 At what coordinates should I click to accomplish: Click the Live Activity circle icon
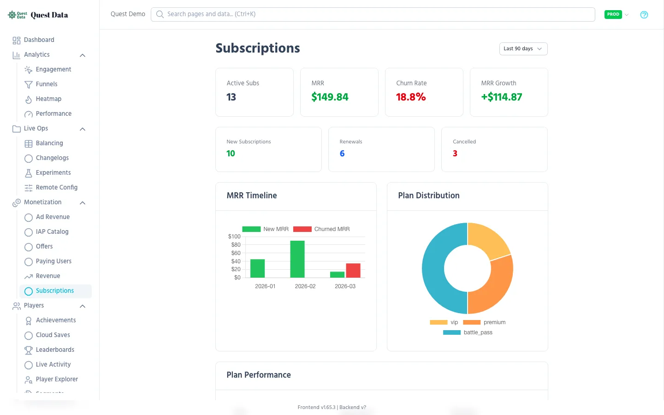[x=29, y=365]
